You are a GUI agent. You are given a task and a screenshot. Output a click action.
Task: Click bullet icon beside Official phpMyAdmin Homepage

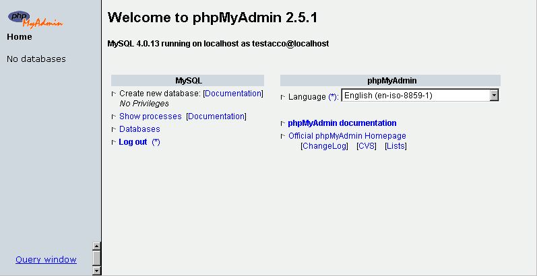click(283, 136)
